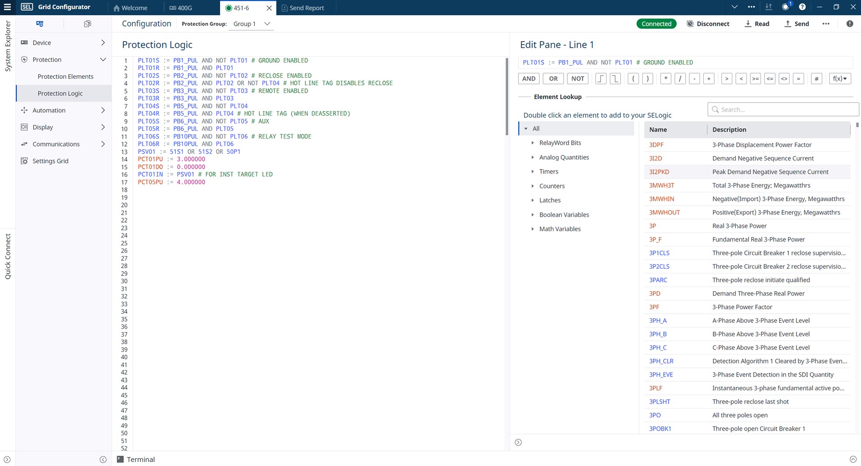This screenshot has width=861, height=466.
Task: Collapse the Protection section
Action: (x=103, y=60)
